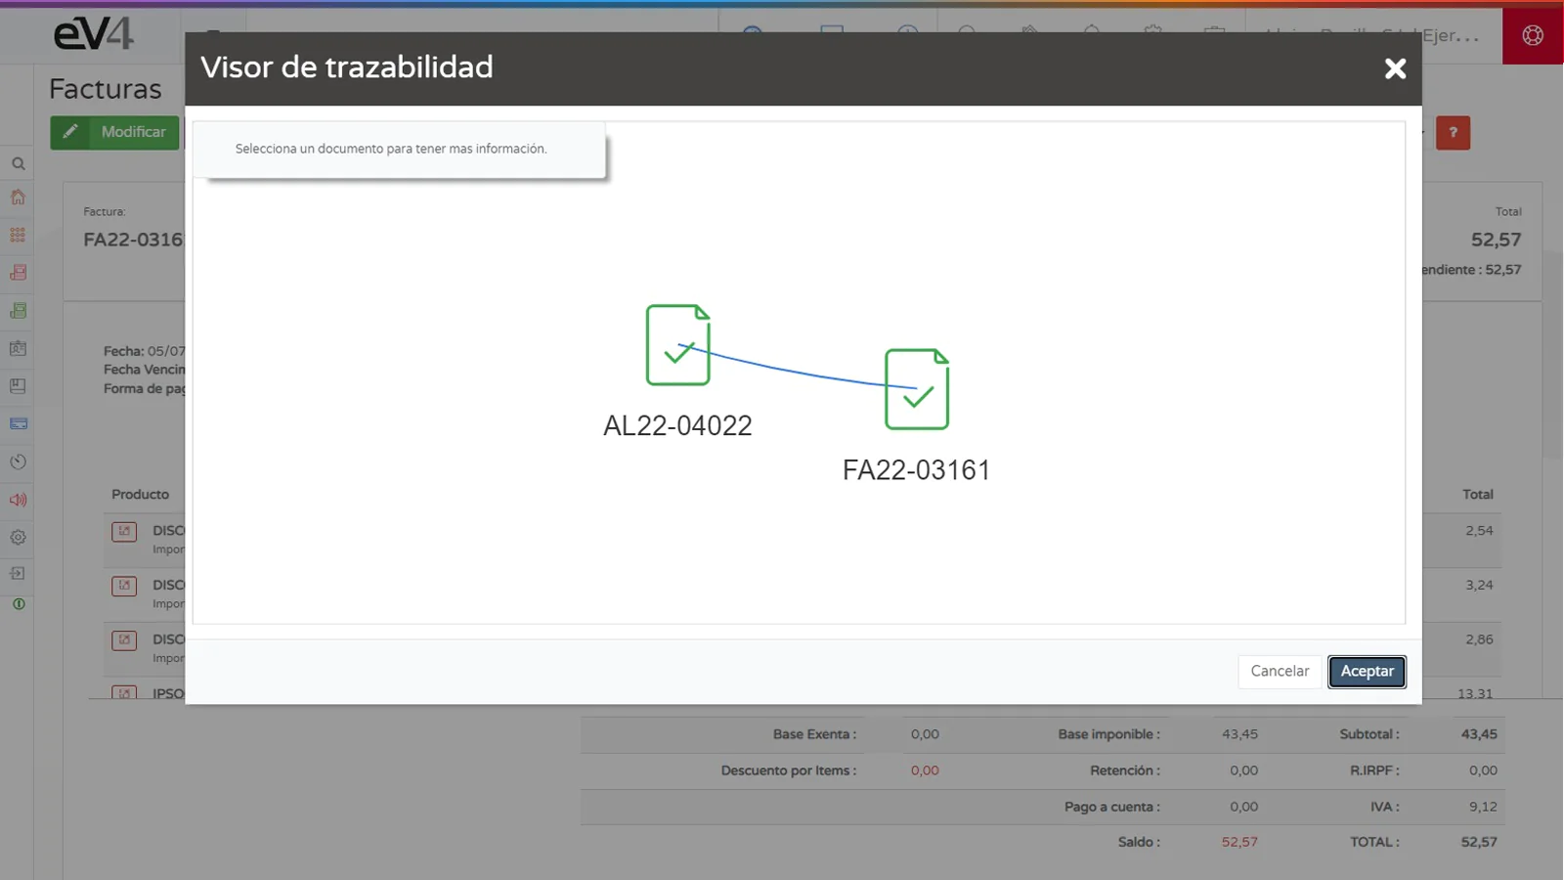Open the sidebar dotted grid icon

coord(18,235)
